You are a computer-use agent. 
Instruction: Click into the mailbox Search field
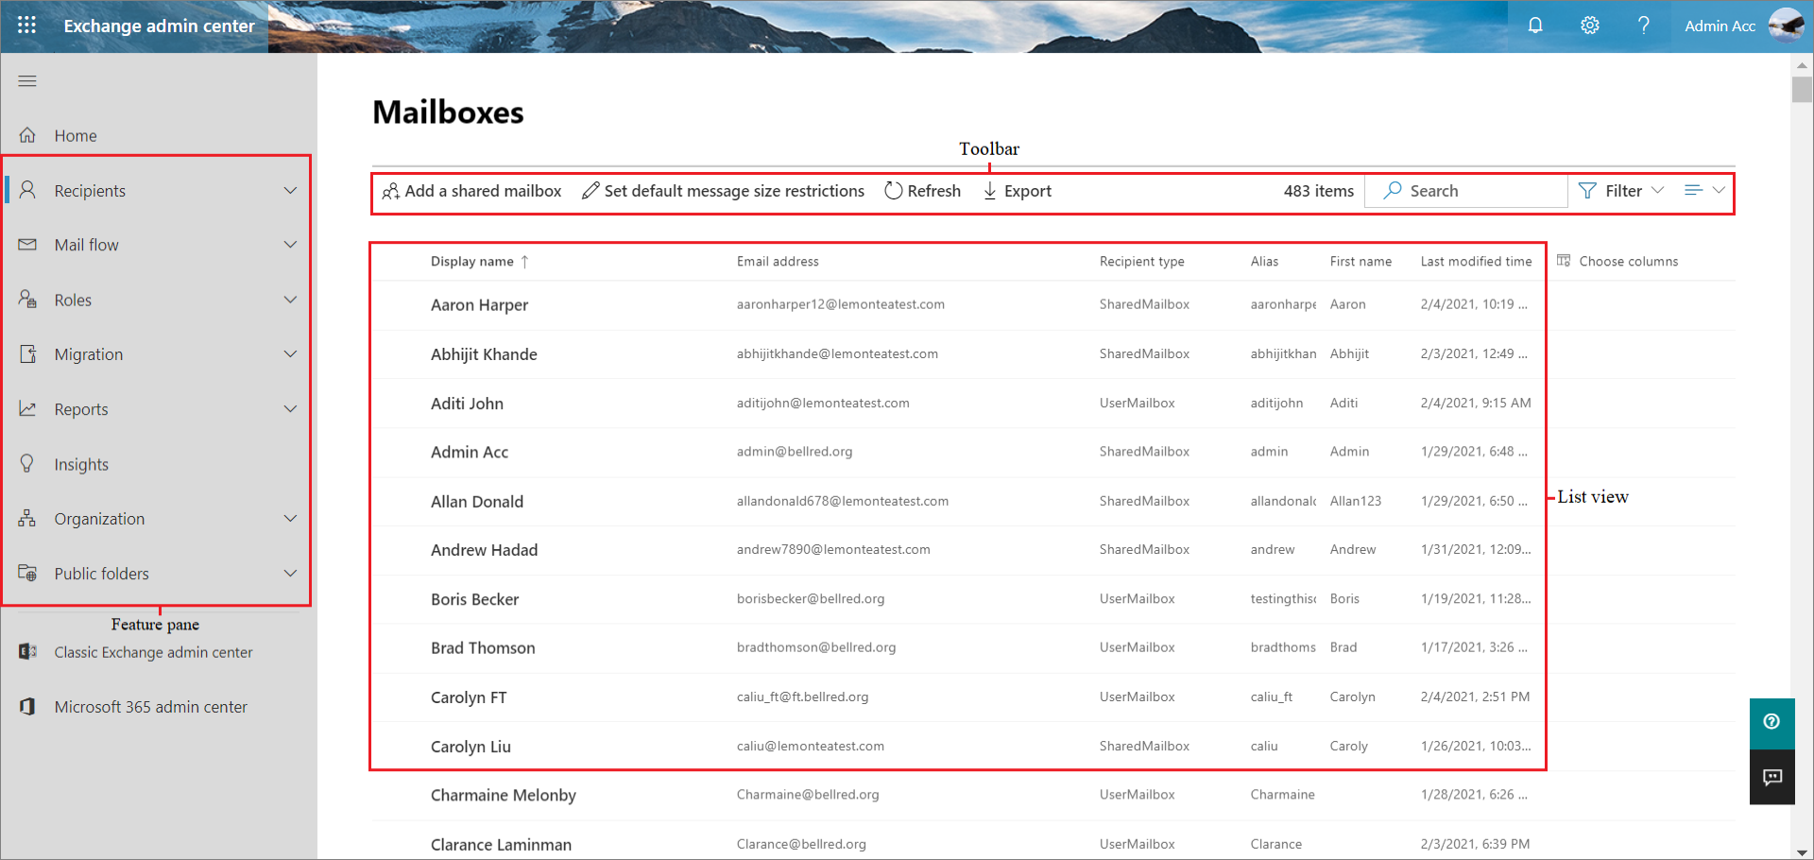1474,191
